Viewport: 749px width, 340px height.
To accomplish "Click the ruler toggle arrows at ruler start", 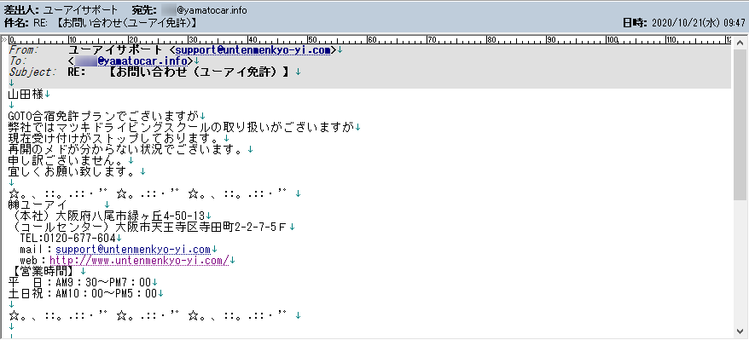I will (x=5, y=39).
